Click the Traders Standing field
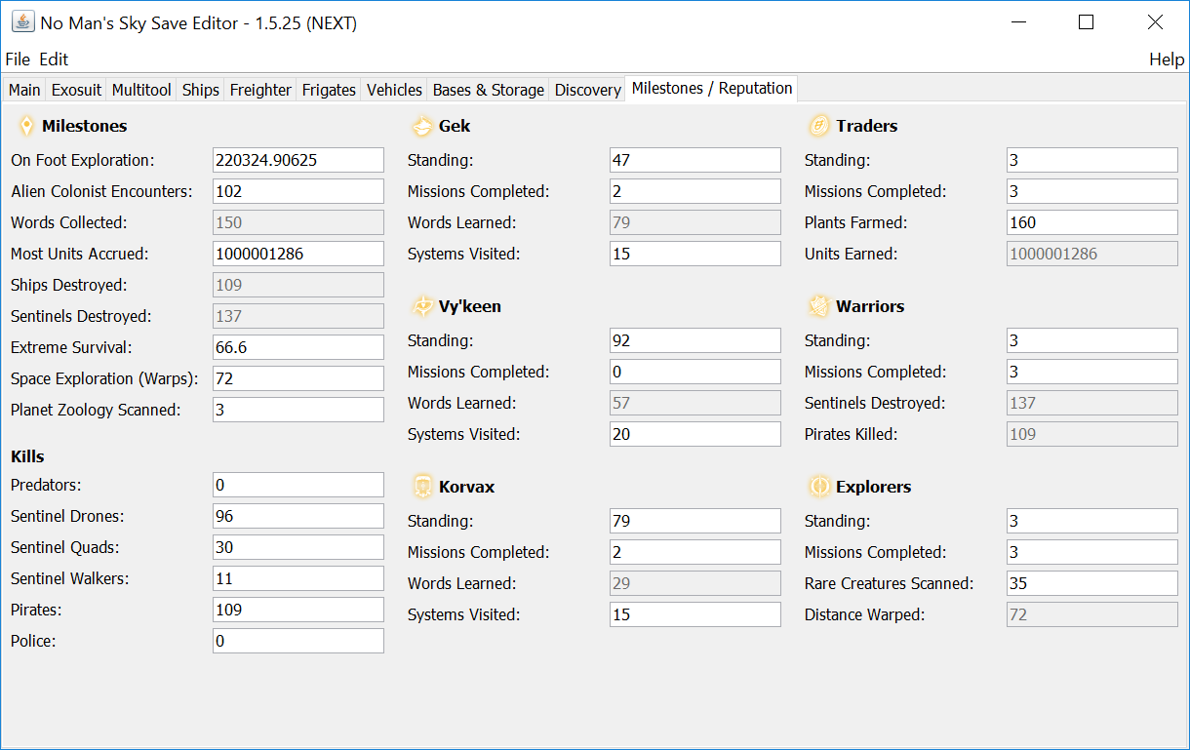Viewport: 1190px width, 750px height. click(x=1092, y=160)
